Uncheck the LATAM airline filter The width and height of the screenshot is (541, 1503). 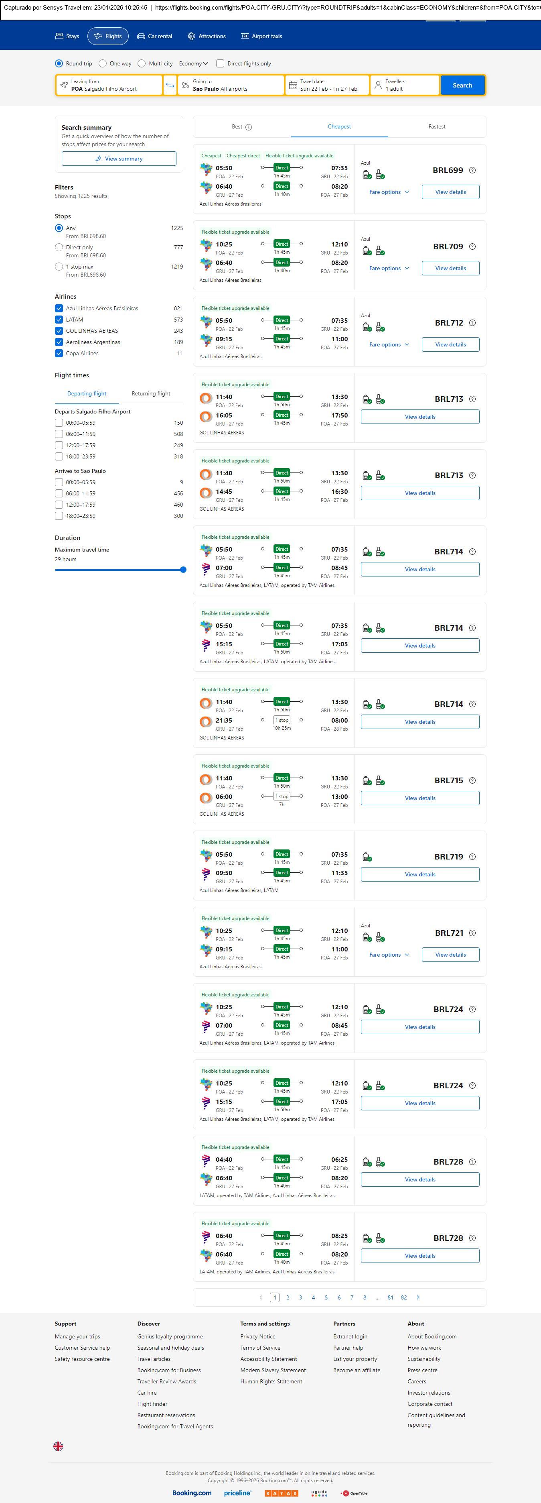[x=59, y=320]
